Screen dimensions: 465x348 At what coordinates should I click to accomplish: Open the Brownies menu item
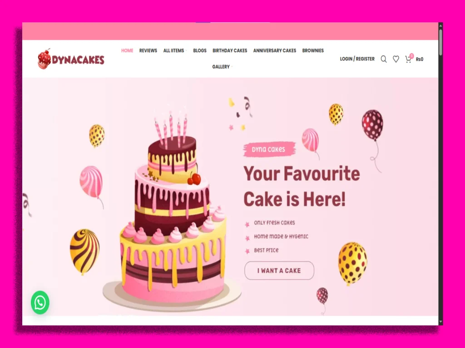[313, 51]
